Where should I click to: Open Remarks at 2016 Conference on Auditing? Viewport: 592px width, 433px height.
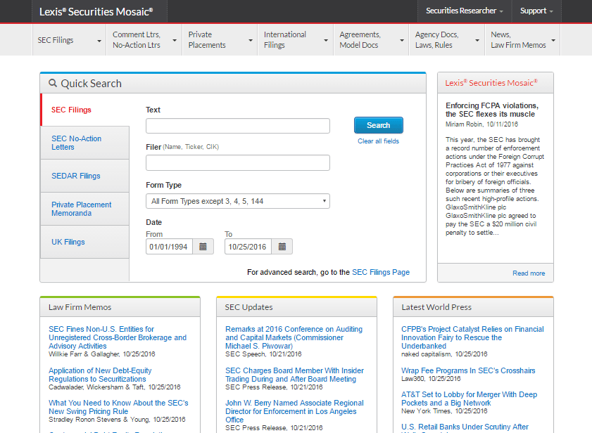click(294, 337)
